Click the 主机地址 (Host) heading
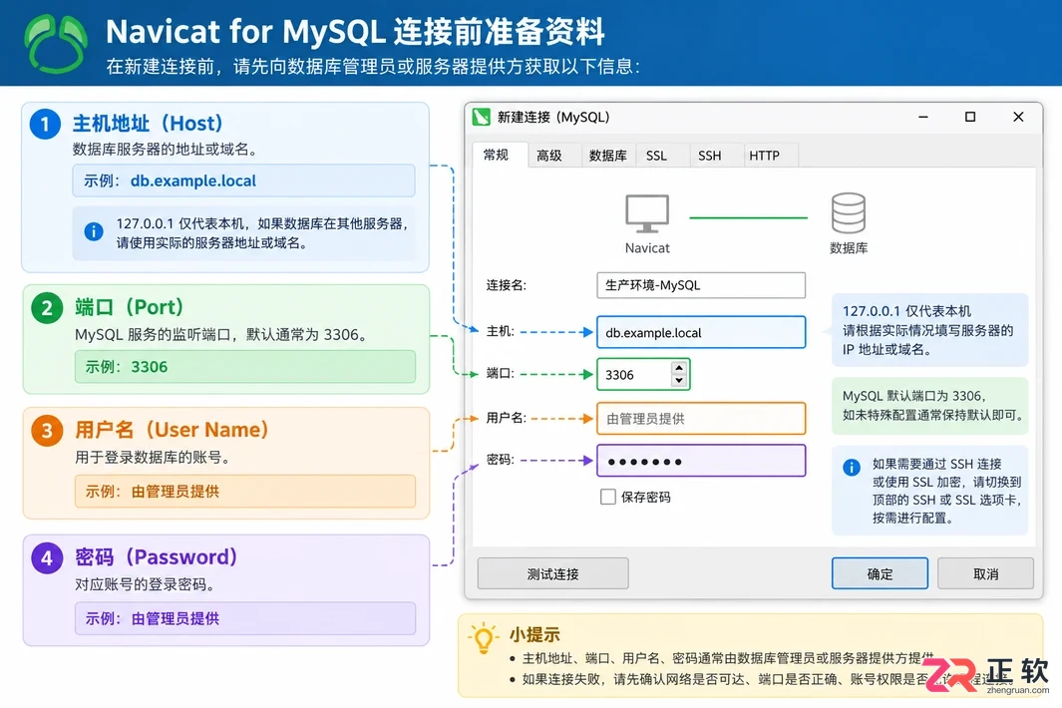 [148, 124]
